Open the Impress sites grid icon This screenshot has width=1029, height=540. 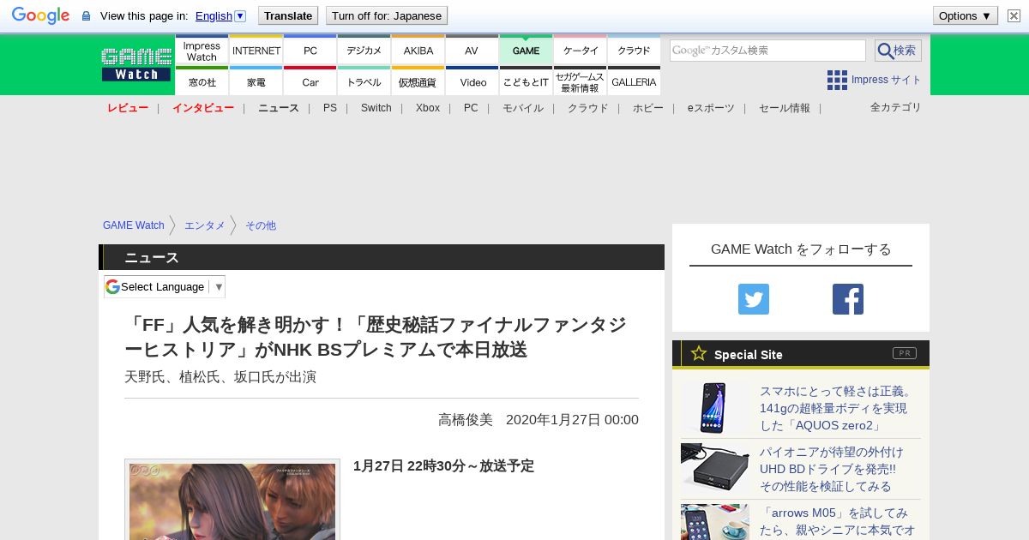[837, 80]
